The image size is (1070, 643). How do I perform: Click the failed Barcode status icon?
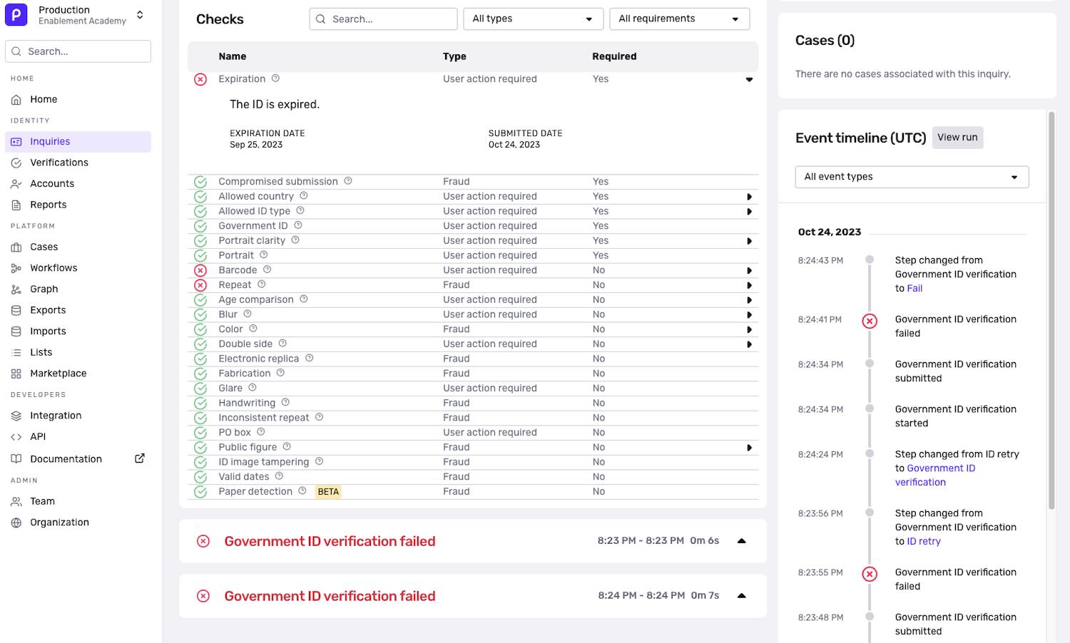(200, 270)
